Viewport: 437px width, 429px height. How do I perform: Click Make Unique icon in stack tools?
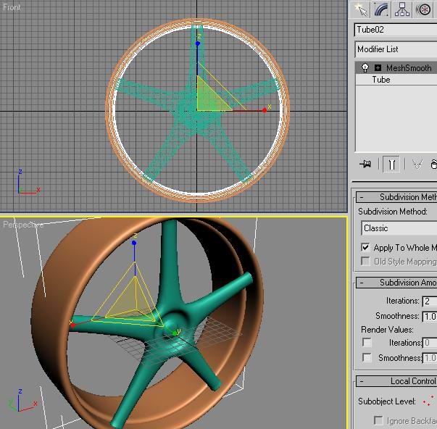[417, 164]
